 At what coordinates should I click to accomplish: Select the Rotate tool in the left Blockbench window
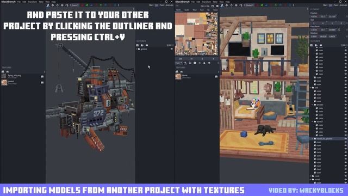pos(57,5)
